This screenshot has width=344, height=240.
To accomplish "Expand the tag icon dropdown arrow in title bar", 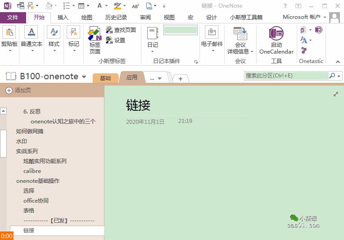I will [x=37, y=6].
